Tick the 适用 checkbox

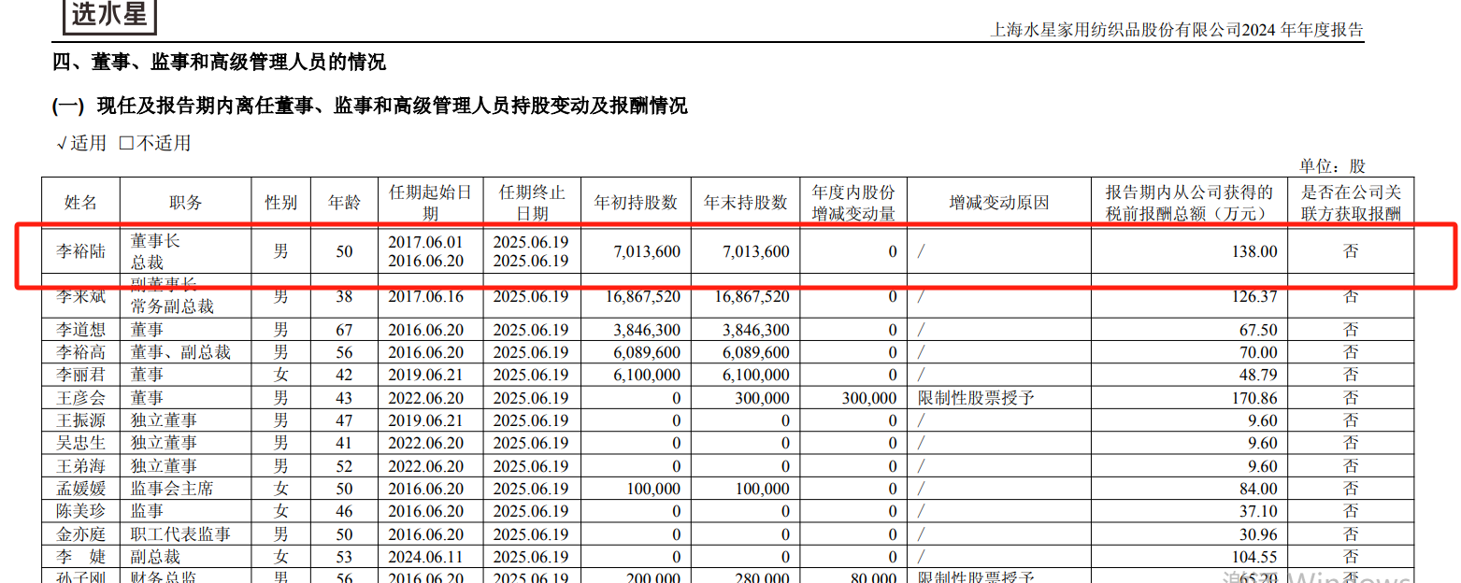[62, 143]
